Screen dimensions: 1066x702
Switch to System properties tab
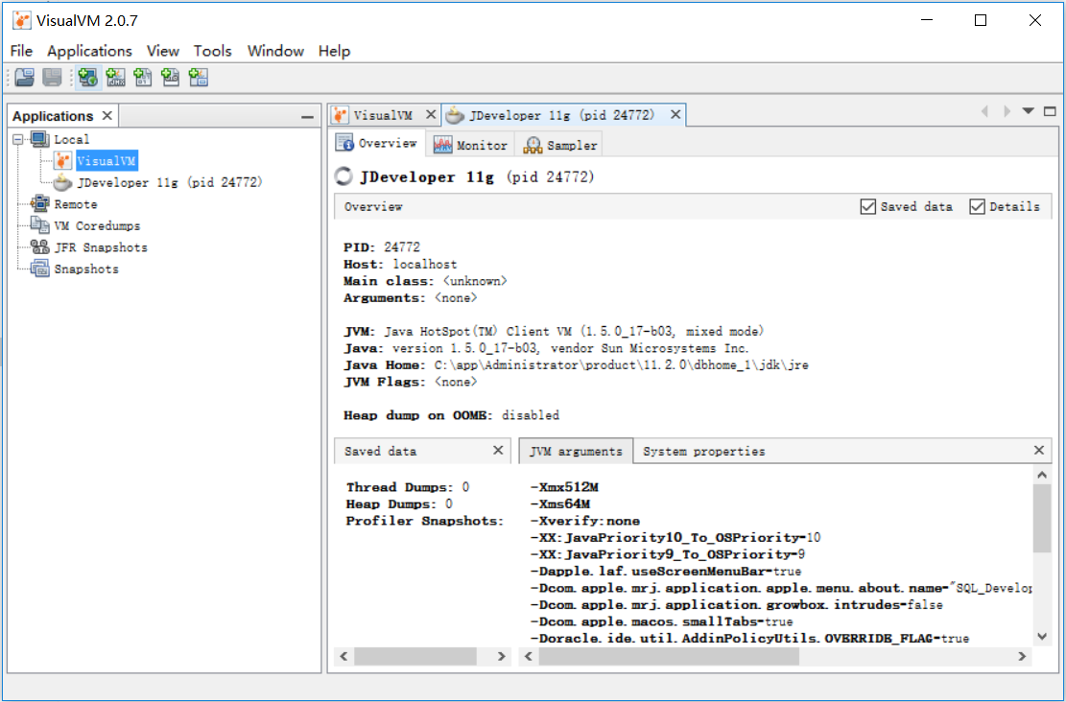[703, 452]
